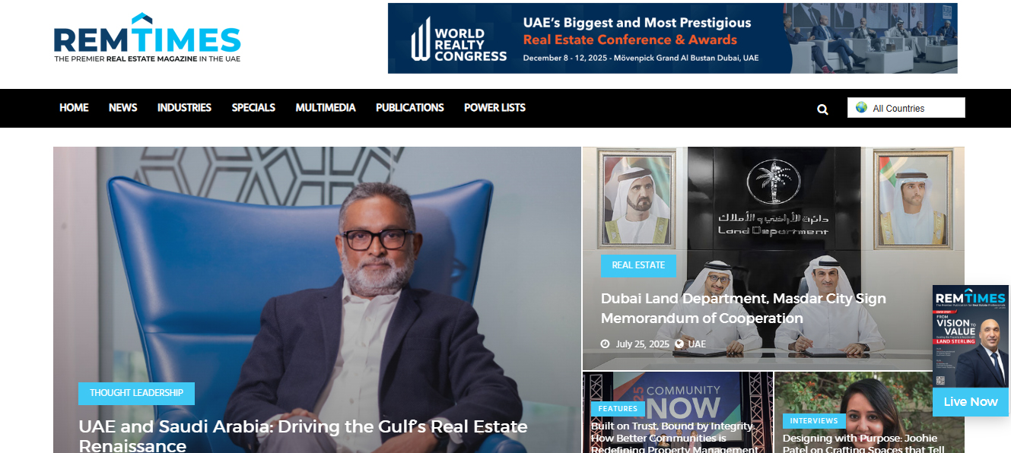The width and height of the screenshot is (1011, 453).
Task: Open UAE and Saudi Arabia article headline
Action: pyautogui.click(x=303, y=436)
